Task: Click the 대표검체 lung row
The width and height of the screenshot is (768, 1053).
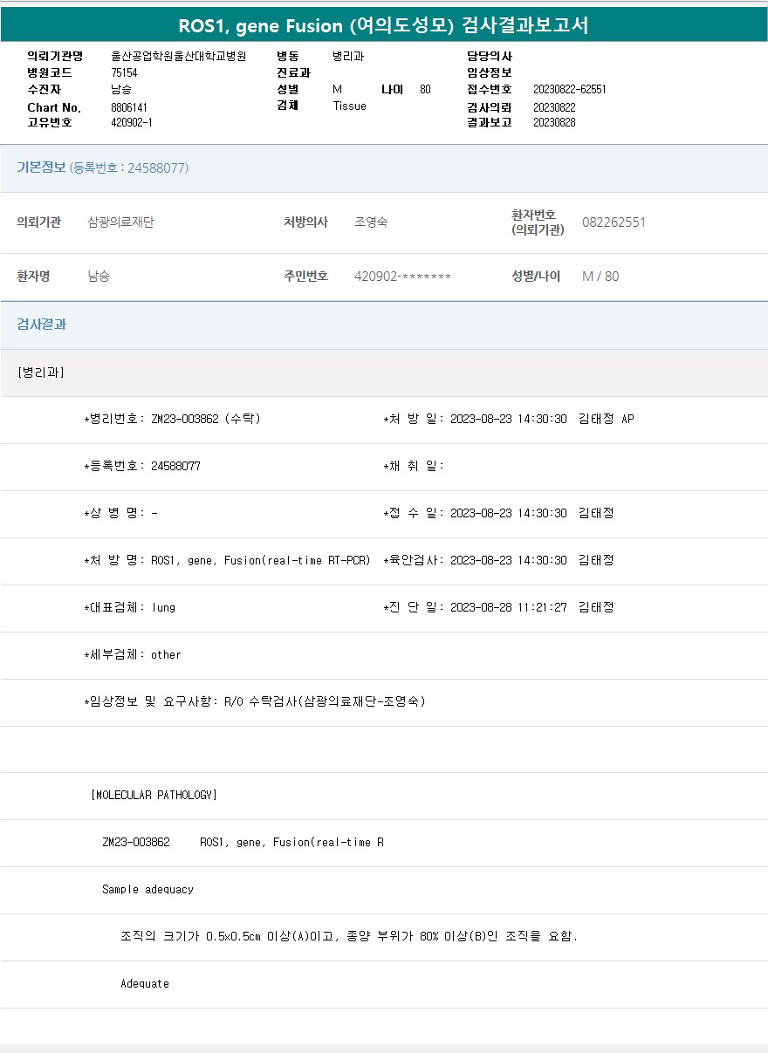Action: pyautogui.click(x=129, y=607)
